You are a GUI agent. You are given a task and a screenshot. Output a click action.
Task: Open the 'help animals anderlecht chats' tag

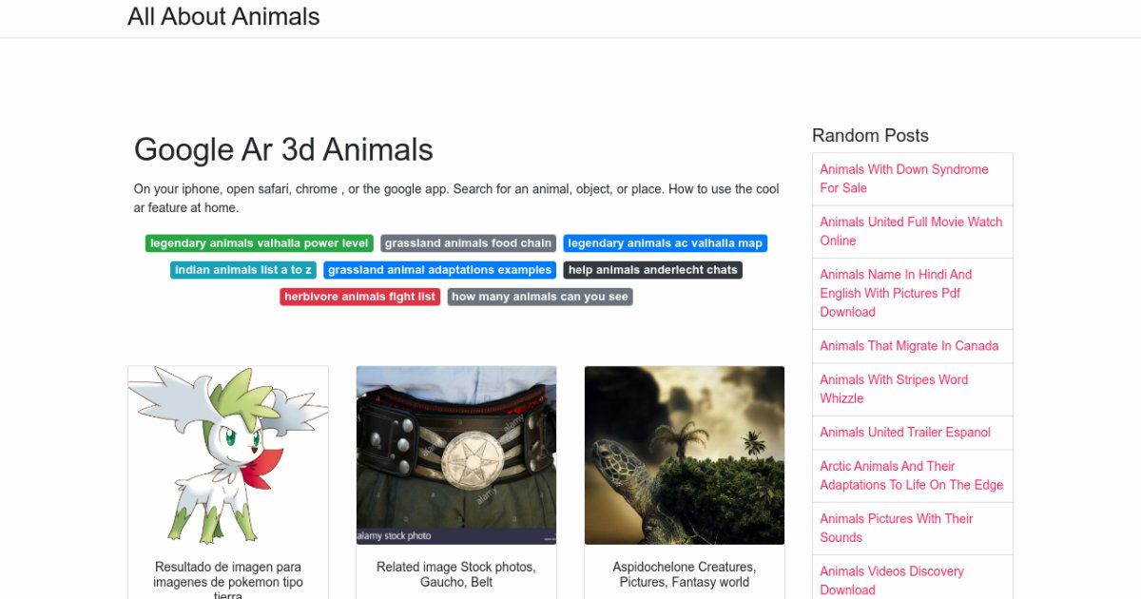(652, 270)
